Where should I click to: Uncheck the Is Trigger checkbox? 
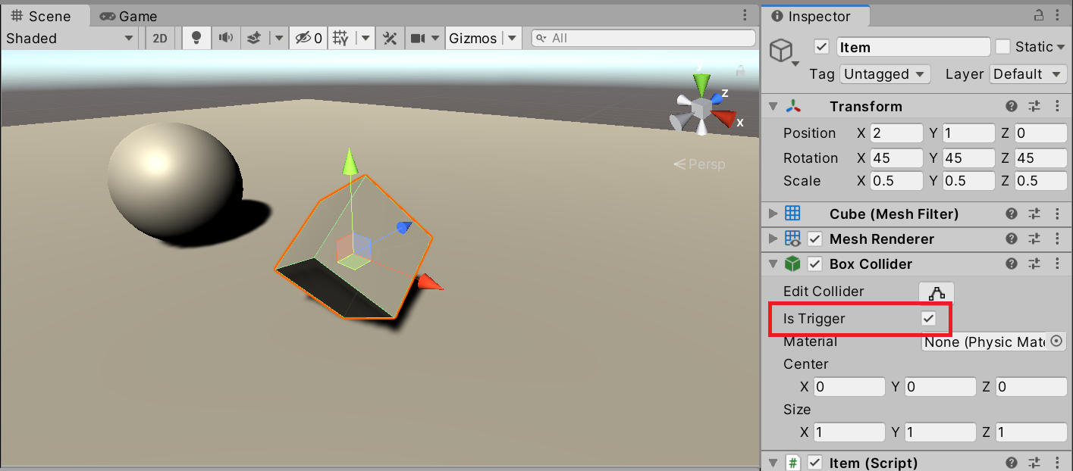click(928, 319)
